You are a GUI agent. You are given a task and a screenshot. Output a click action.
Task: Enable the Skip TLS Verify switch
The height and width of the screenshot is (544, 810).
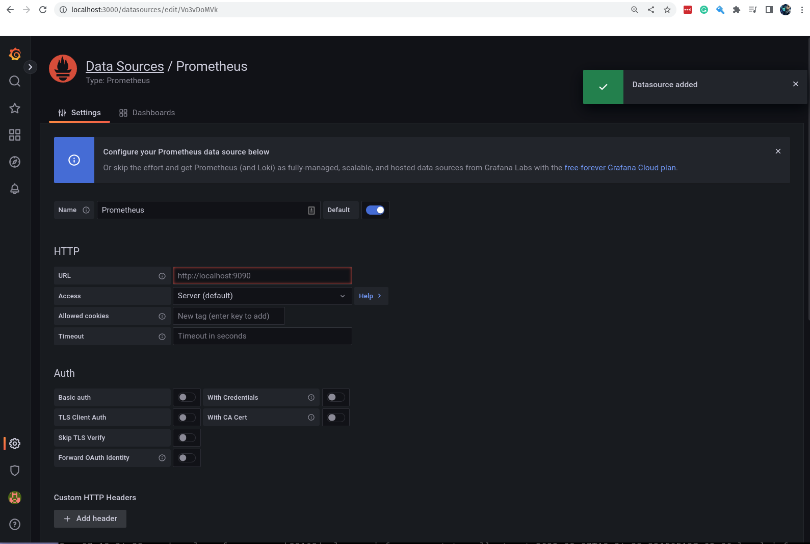click(x=187, y=437)
